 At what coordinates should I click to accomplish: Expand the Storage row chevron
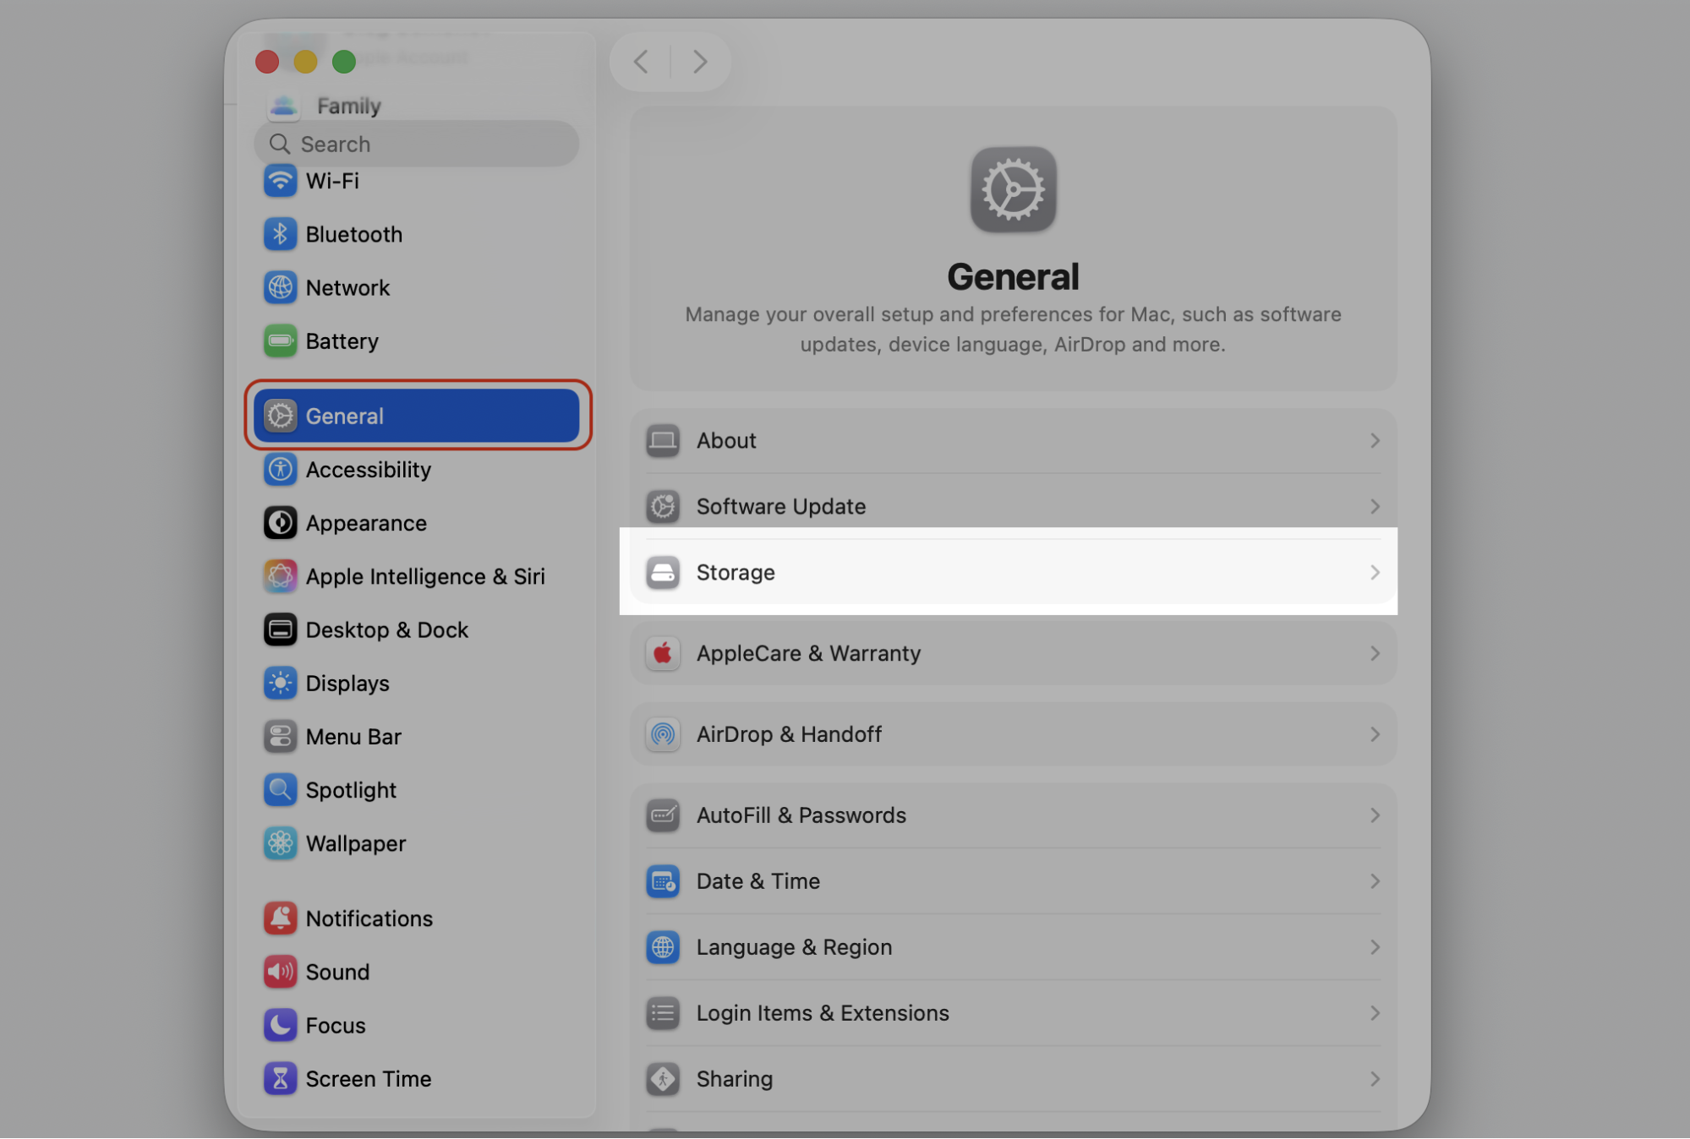pos(1375,572)
